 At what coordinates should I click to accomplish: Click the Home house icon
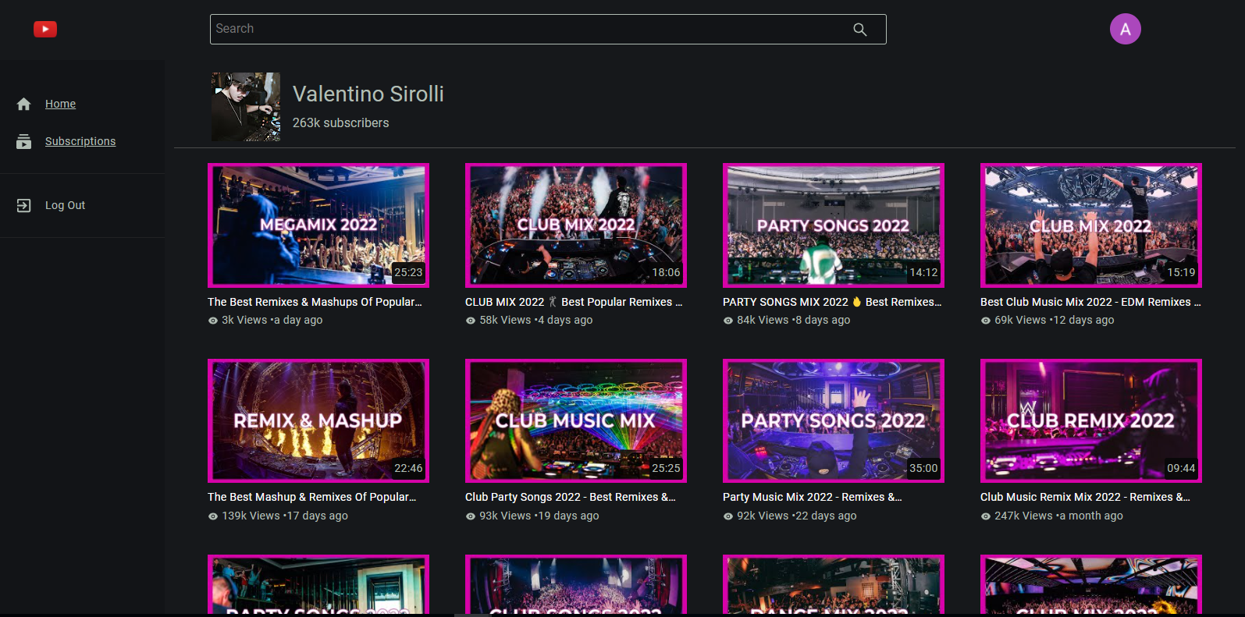[23, 104]
